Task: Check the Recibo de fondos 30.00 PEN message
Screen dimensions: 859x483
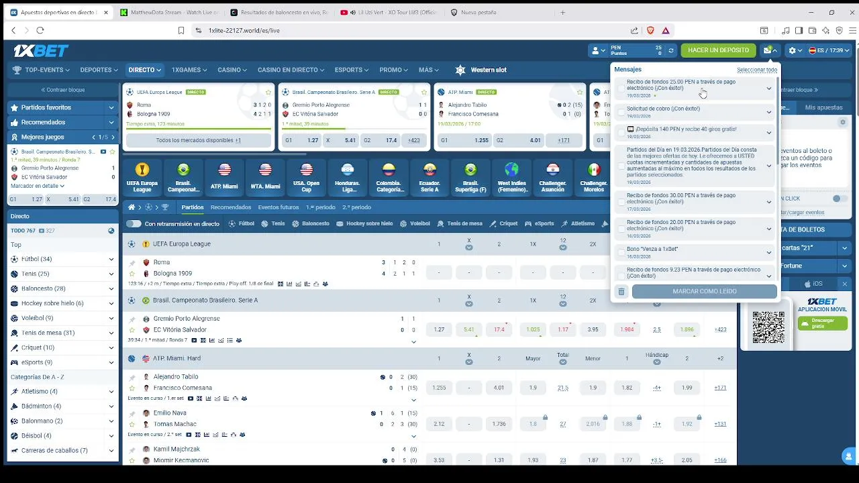Action: [x=621, y=202]
